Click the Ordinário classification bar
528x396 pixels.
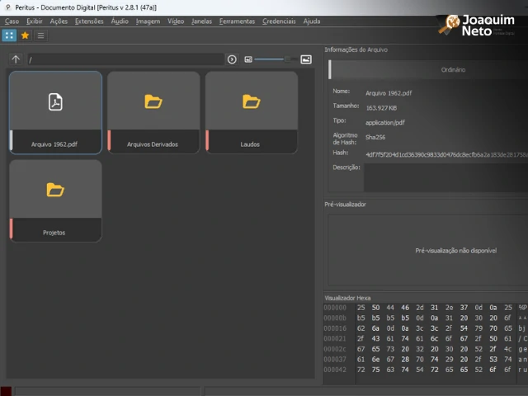429,69
